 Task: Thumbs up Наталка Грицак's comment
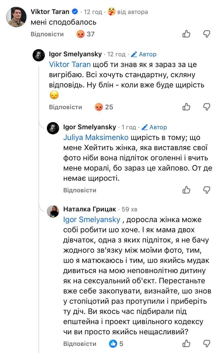click(x=186, y=343)
